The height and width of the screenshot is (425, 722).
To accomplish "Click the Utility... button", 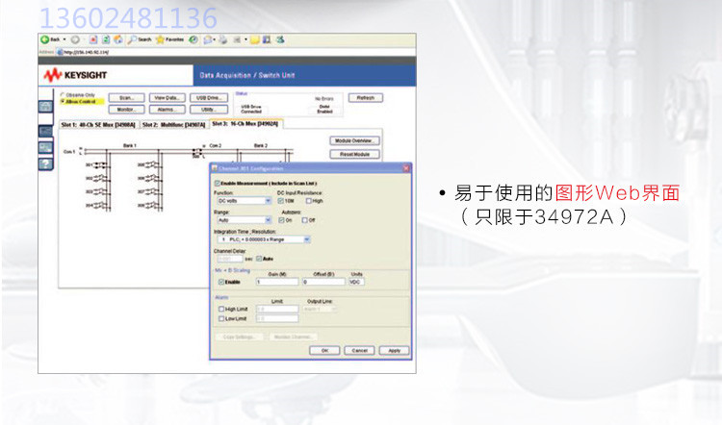I will (209, 110).
